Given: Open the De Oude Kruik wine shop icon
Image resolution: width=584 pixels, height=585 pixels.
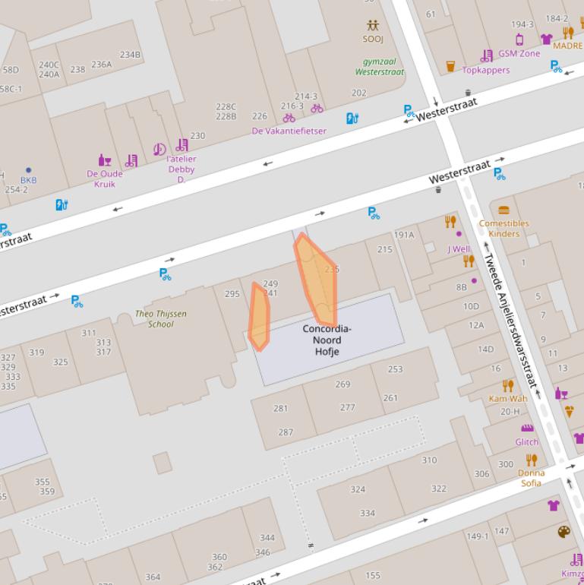Looking at the screenshot, I should pos(105,160).
